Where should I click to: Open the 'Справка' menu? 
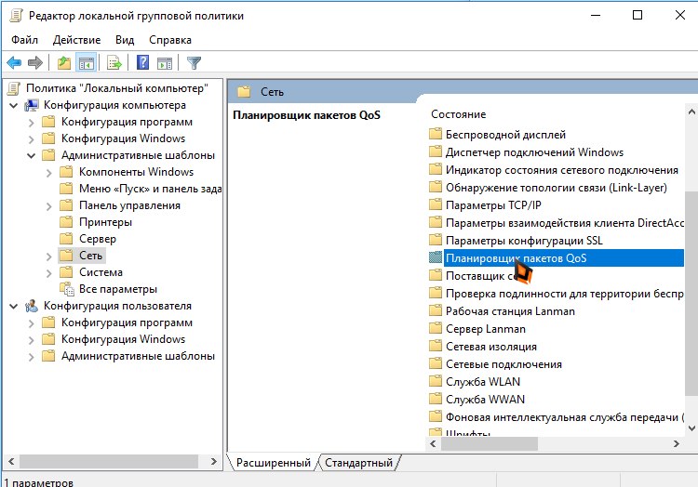170,40
